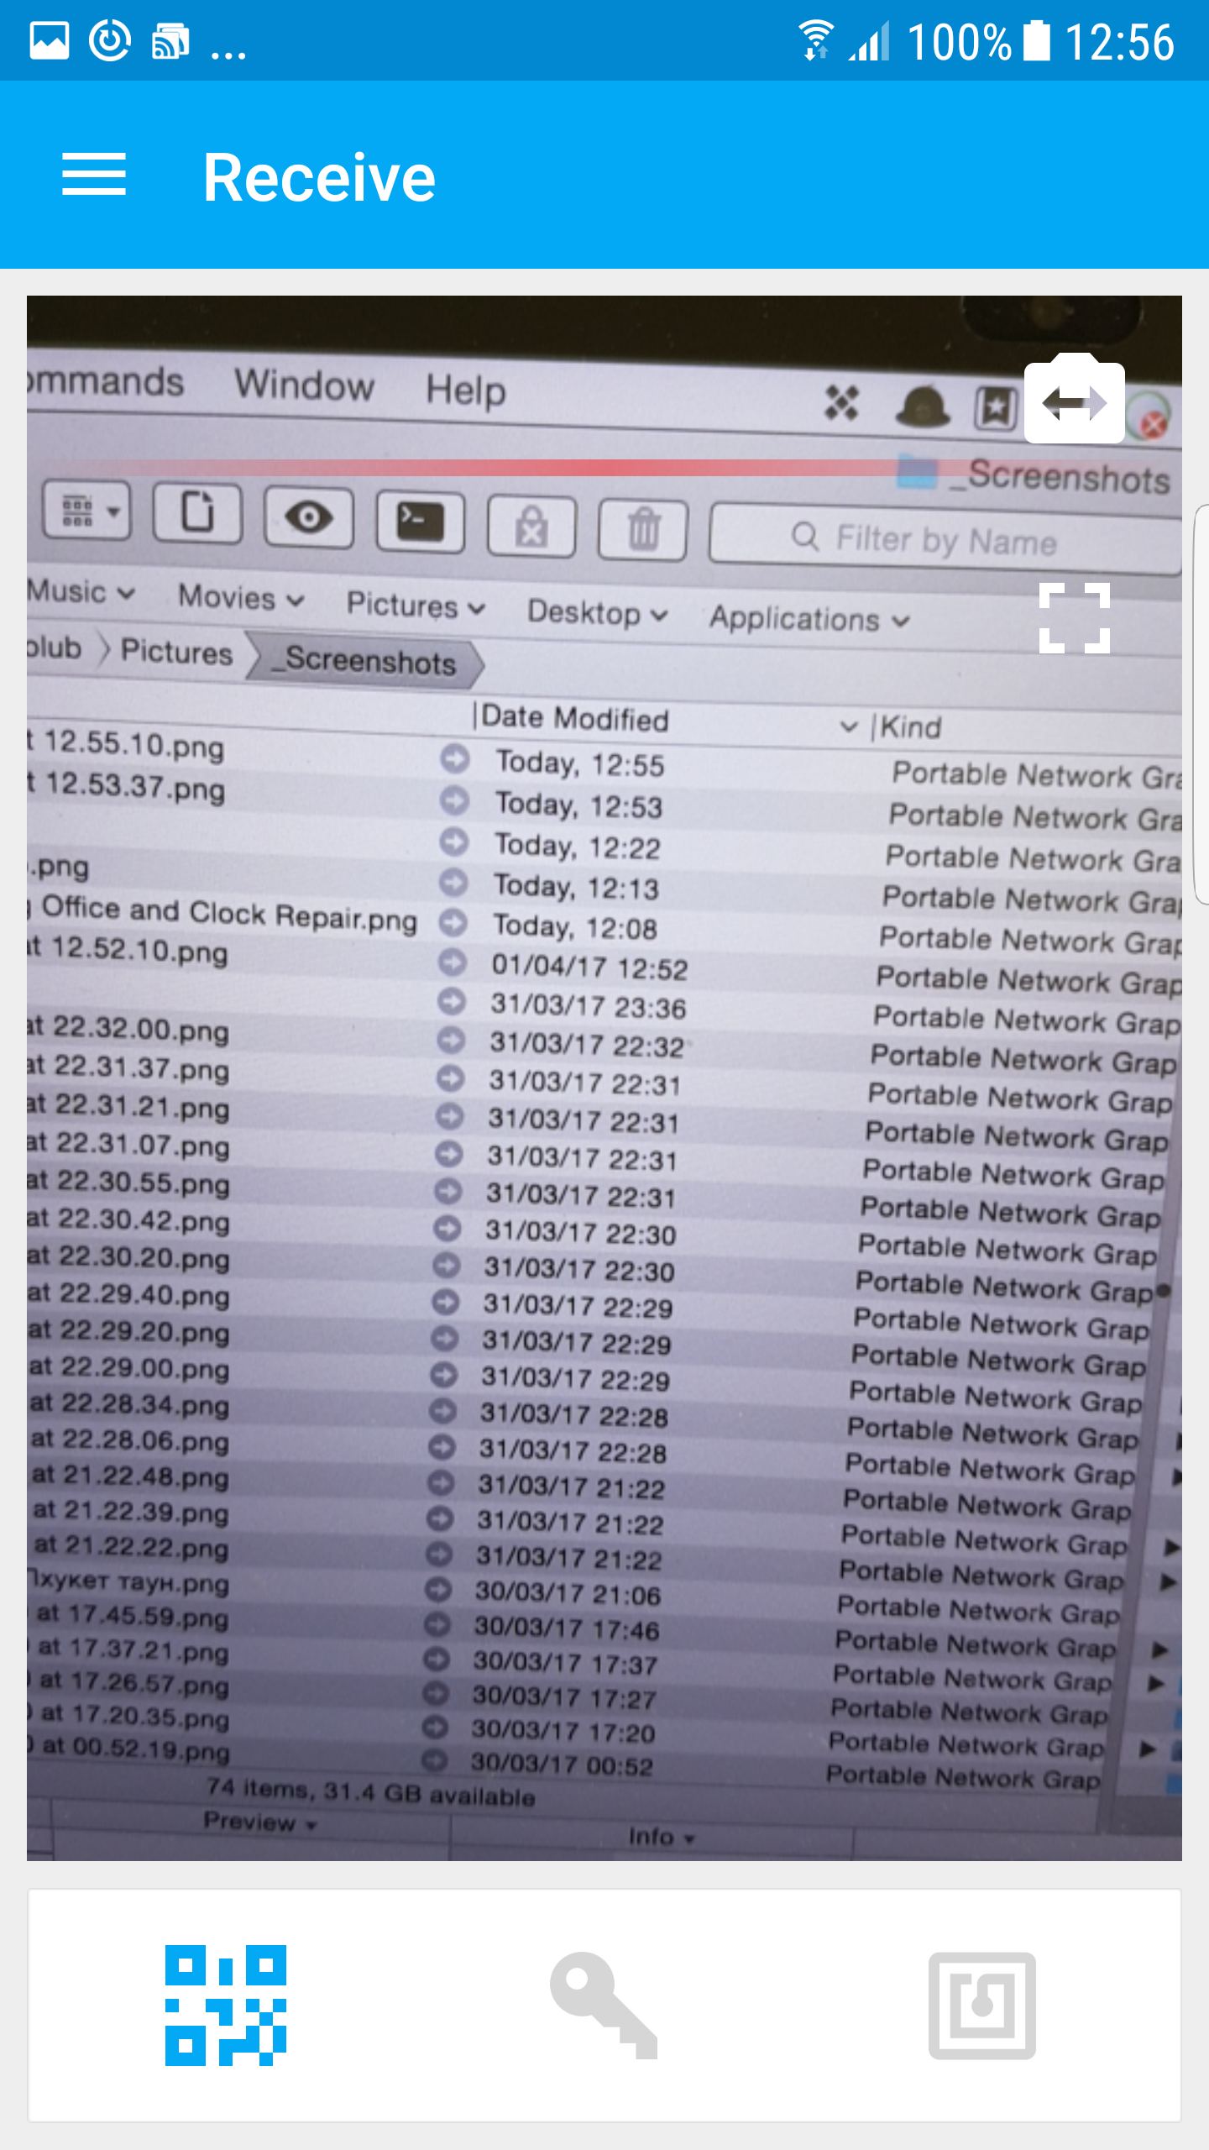Click the Pictures breadcrumb
The width and height of the screenshot is (1209, 2150).
[x=175, y=652]
